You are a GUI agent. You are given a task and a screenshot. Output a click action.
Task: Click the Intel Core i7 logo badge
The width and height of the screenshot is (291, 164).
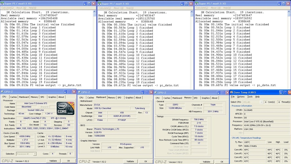[66, 108]
